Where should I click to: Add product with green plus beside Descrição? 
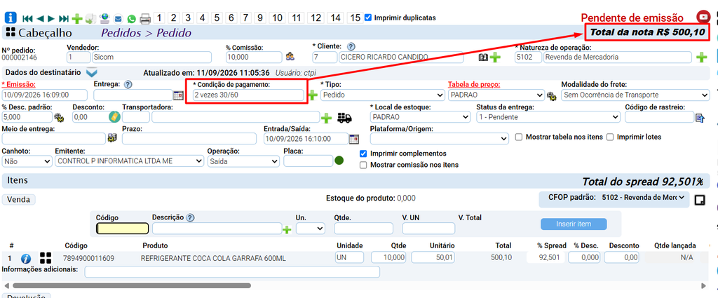pos(287,229)
